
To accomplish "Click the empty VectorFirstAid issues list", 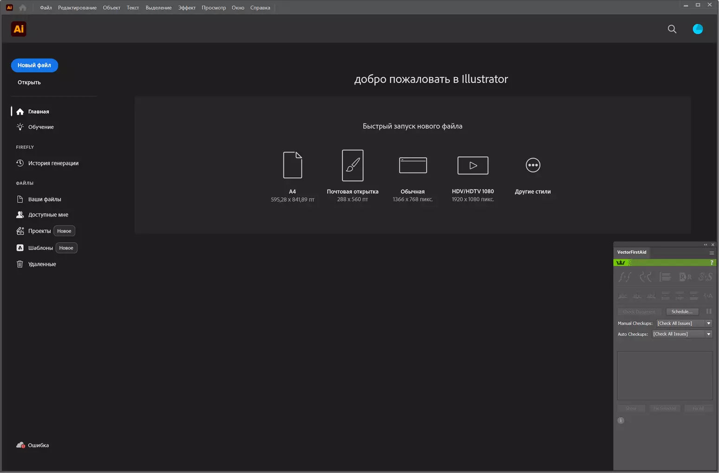I will click(x=664, y=376).
